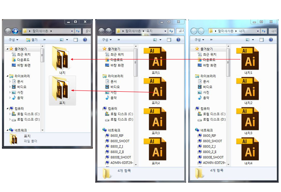Click the help icon in the 할미새사촌 window toolbar

pyautogui.click(x=85, y=40)
